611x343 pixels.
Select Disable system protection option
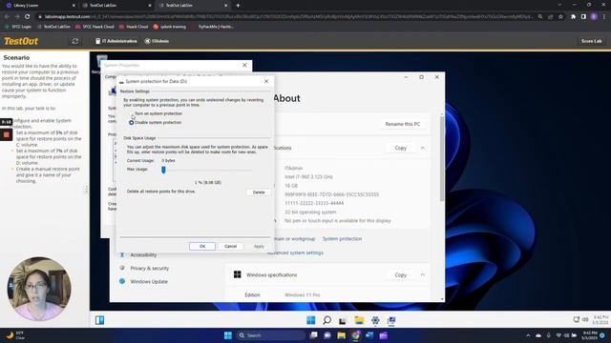click(x=155, y=123)
